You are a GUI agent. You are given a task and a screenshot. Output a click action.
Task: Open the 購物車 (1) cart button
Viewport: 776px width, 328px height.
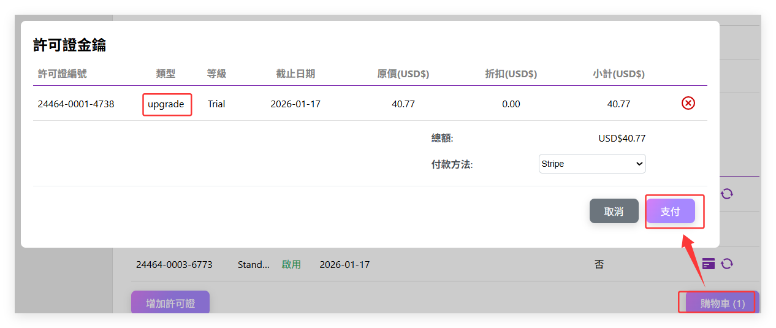point(721,303)
